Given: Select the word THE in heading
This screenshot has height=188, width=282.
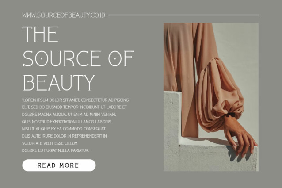Looking at the screenshot, I should click(40, 34).
